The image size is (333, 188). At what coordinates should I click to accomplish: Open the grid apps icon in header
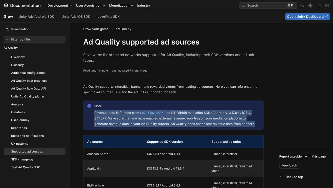(327, 6)
